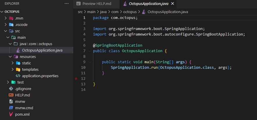Click OctopusApplication.java in the breadcrumb
The width and height of the screenshot is (257, 120).
(x=168, y=12)
